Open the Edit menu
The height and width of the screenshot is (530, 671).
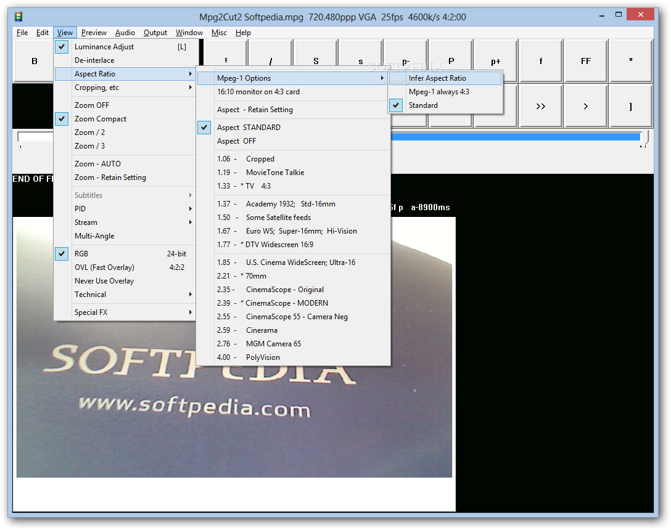click(43, 33)
